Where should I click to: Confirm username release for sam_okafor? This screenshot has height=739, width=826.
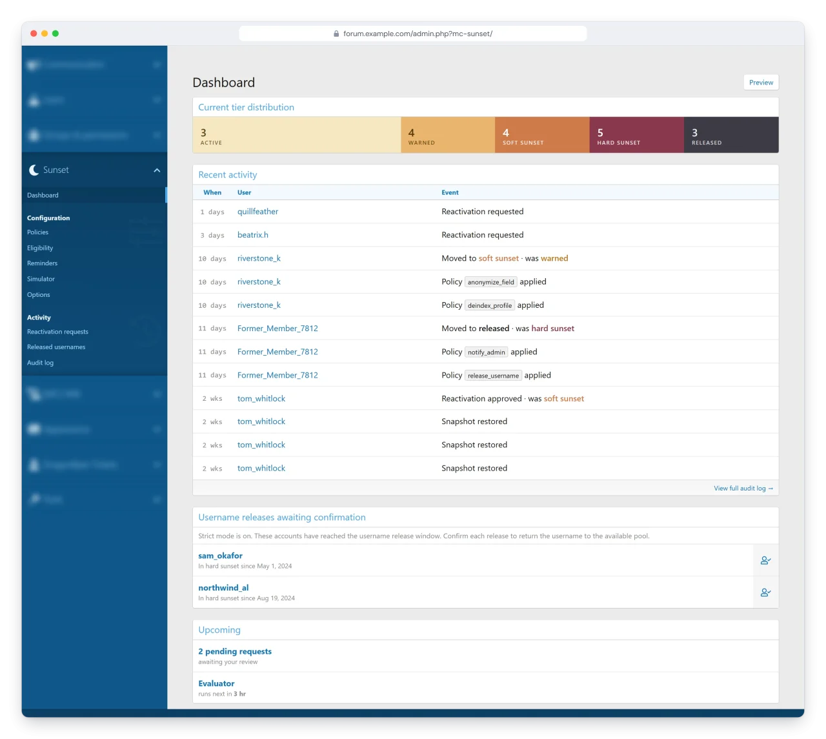(x=765, y=561)
